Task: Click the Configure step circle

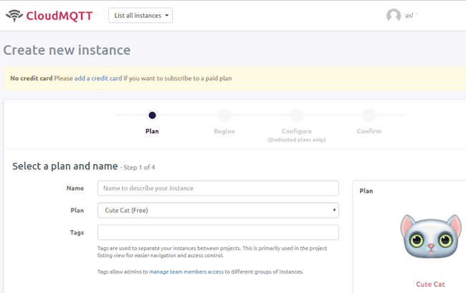Action: tap(297, 115)
